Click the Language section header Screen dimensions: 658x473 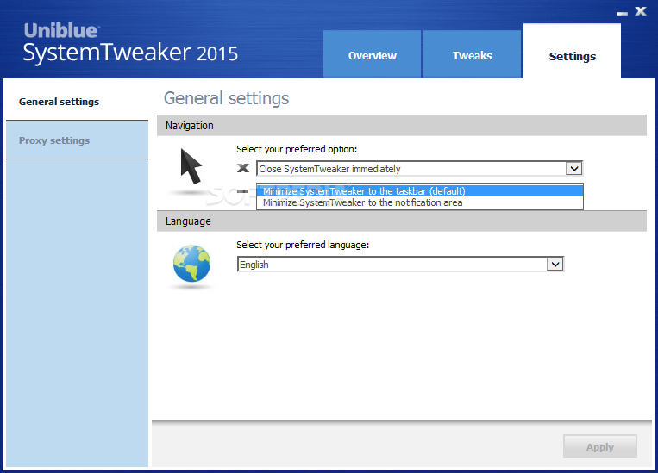pos(402,221)
